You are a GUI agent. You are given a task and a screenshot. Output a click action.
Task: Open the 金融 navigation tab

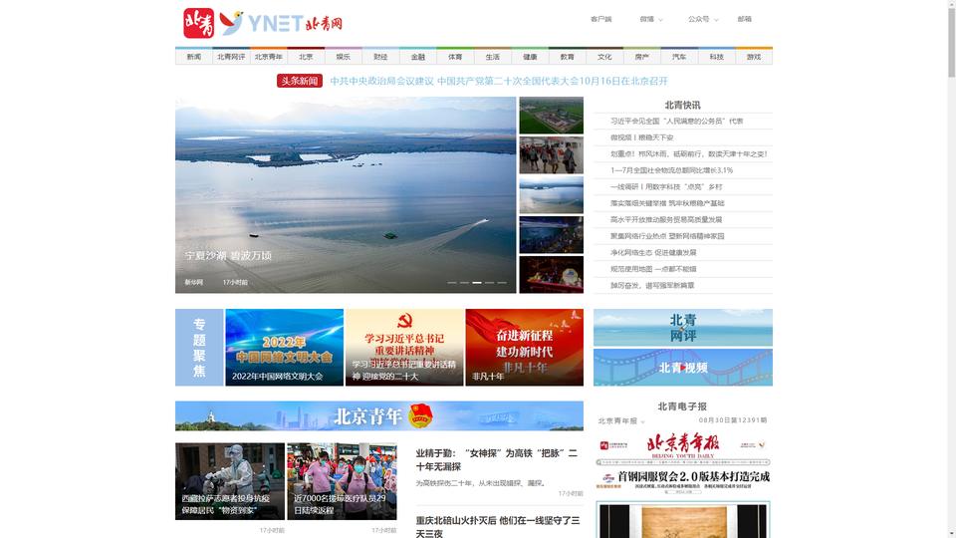pos(417,57)
